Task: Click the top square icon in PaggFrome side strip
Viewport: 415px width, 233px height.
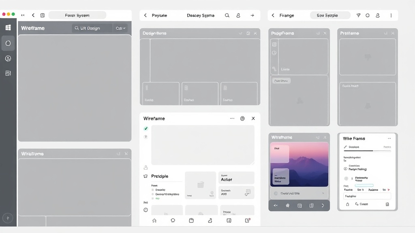Action: 274,44
